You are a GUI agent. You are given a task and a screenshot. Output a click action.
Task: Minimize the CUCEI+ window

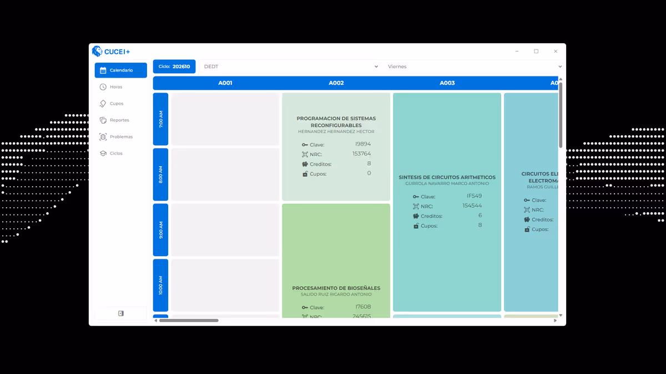pos(517,52)
